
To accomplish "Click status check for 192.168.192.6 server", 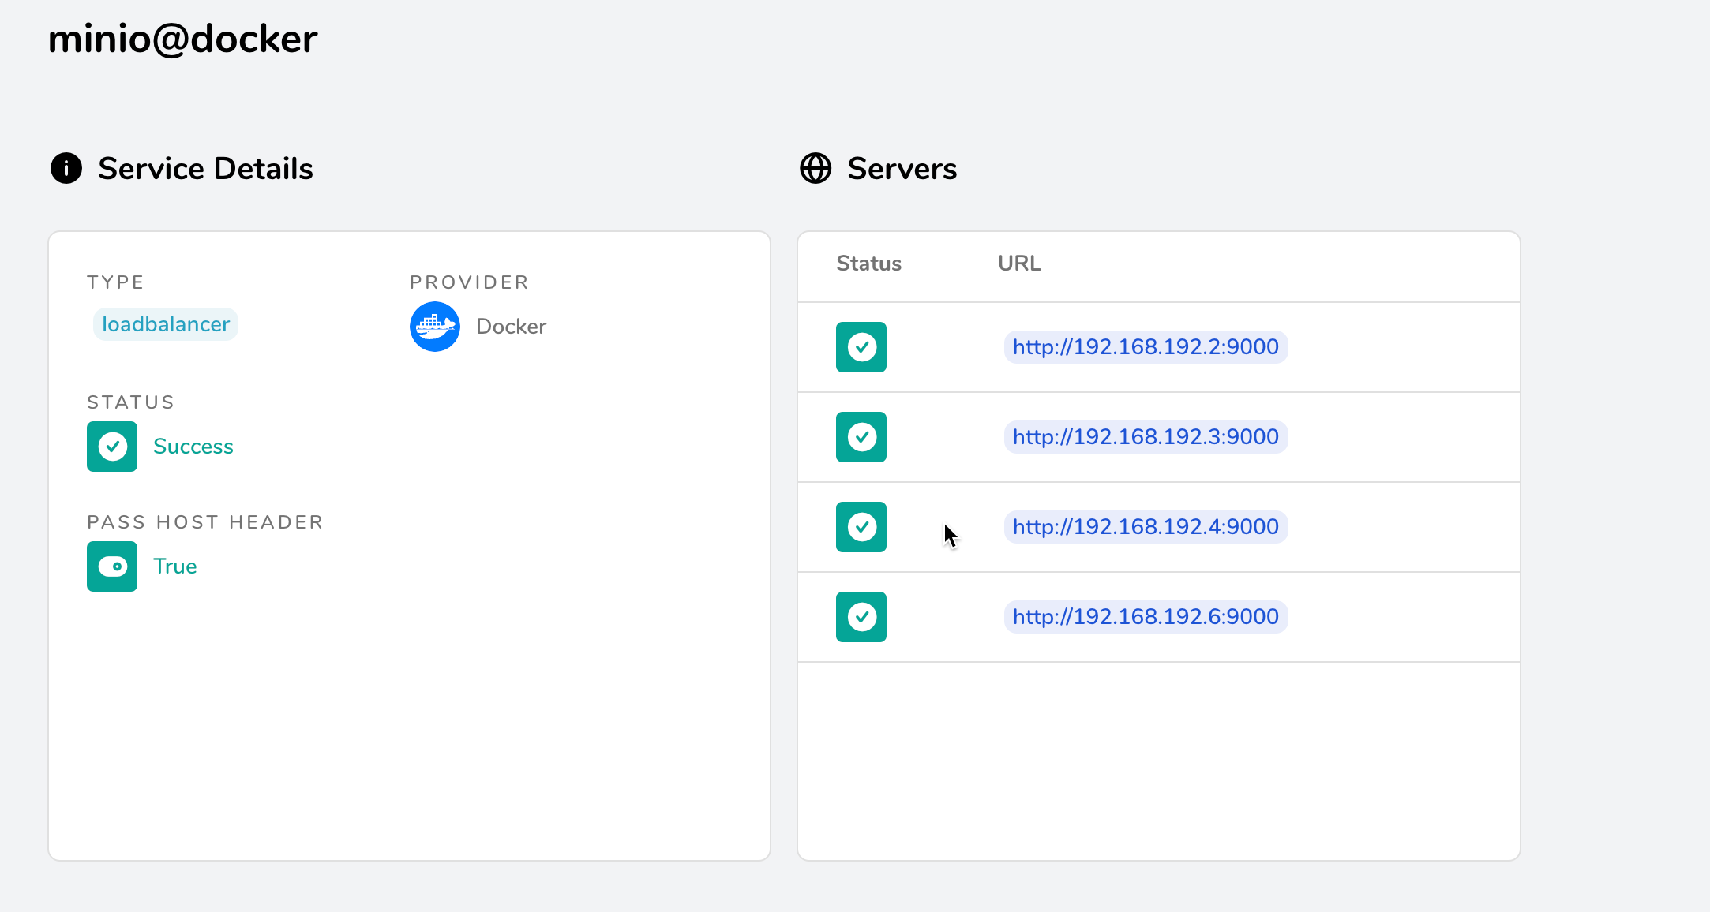I will tap(861, 617).
